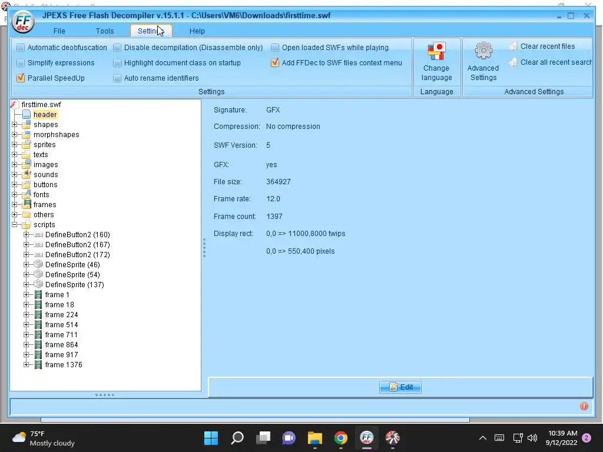Click the header page icon
The width and height of the screenshot is (603, 452).
26,115
